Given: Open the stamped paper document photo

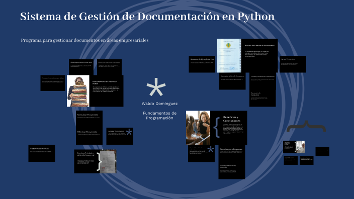Looking at the screenshot, I should (108, 161).
